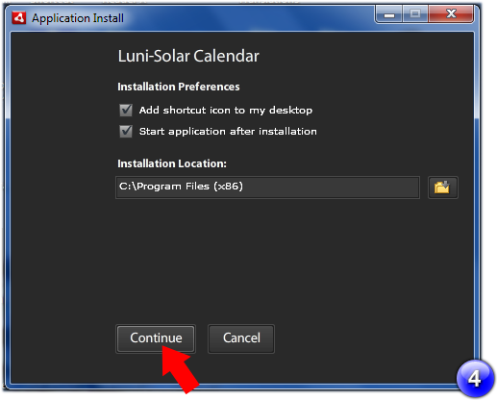Click the blue step 4 badge
The image size is (497, 400).
coord(475,378)
